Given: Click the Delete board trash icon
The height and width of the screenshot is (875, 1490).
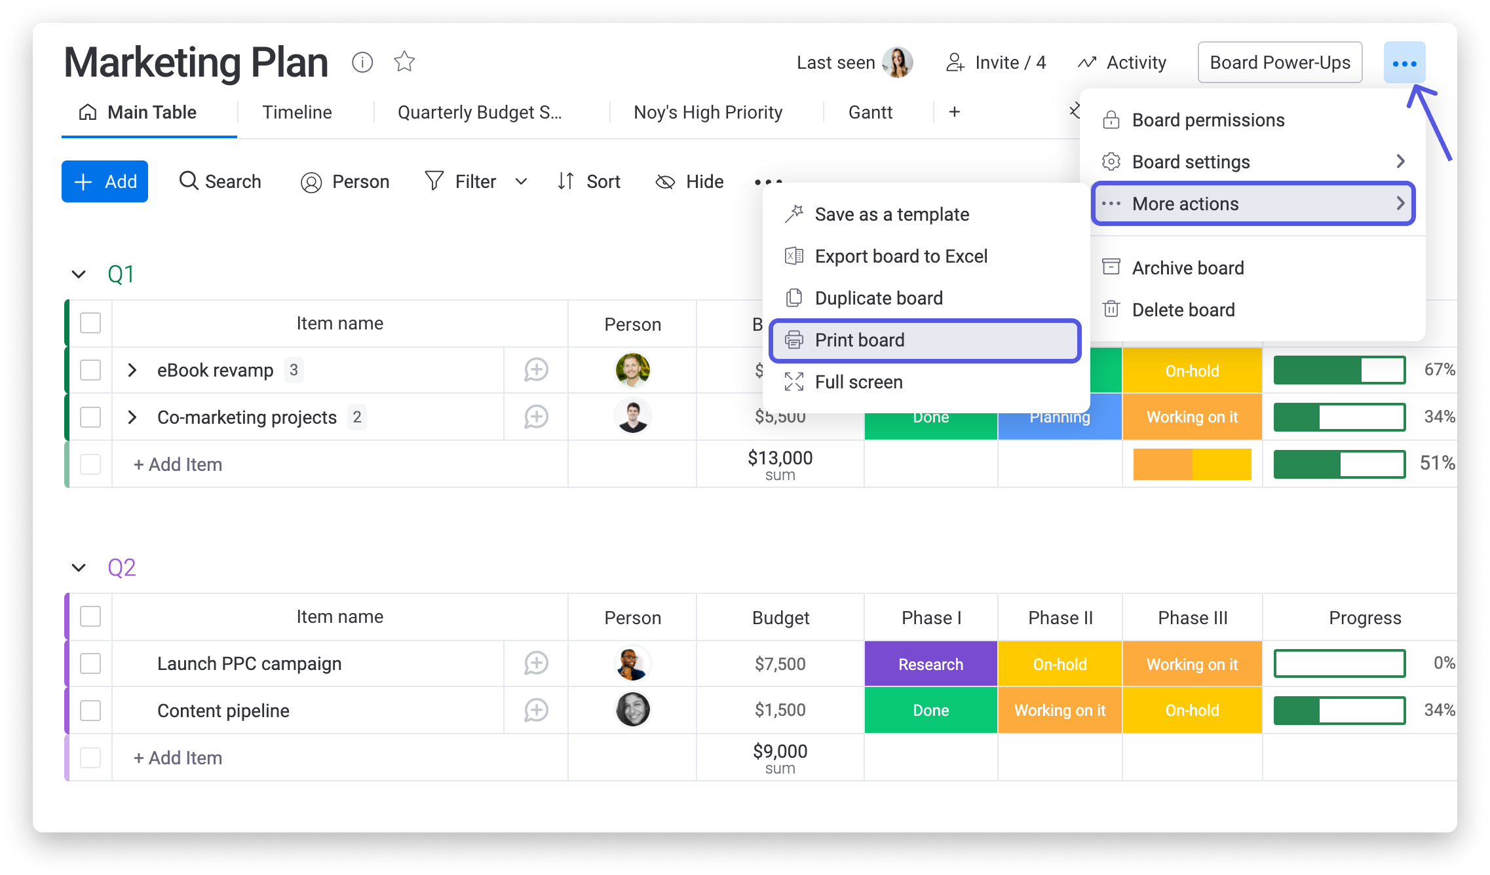Looking at the screenshot, I should coord(1111,308).
